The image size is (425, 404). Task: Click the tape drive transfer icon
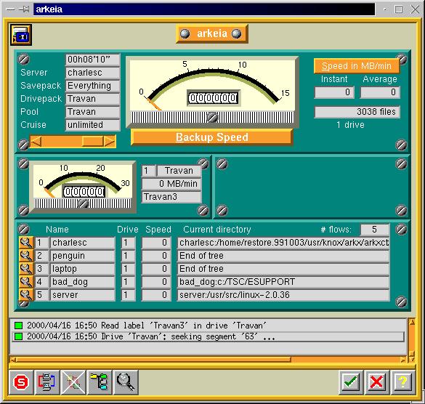[x=47, y=382]
